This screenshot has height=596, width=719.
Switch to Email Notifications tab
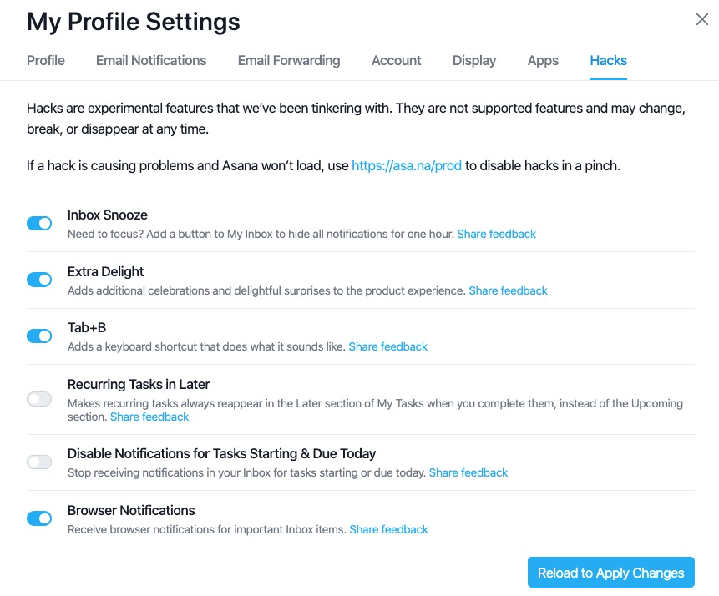click(x=151, y=61)
